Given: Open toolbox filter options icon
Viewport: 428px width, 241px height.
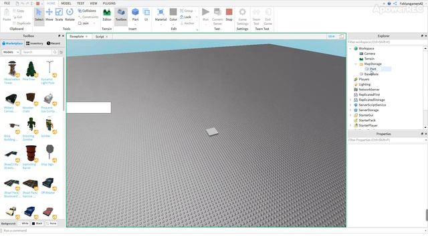Looking at the screenshot, I should [61, 52].
